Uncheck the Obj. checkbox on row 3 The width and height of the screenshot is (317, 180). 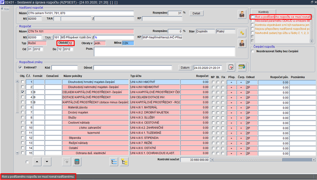pos(22,92)
